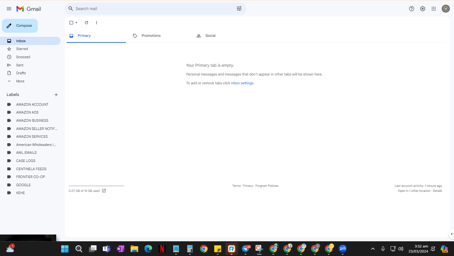Open the Terms link
The width and height of the screenshot is (454, 256).
236,186
